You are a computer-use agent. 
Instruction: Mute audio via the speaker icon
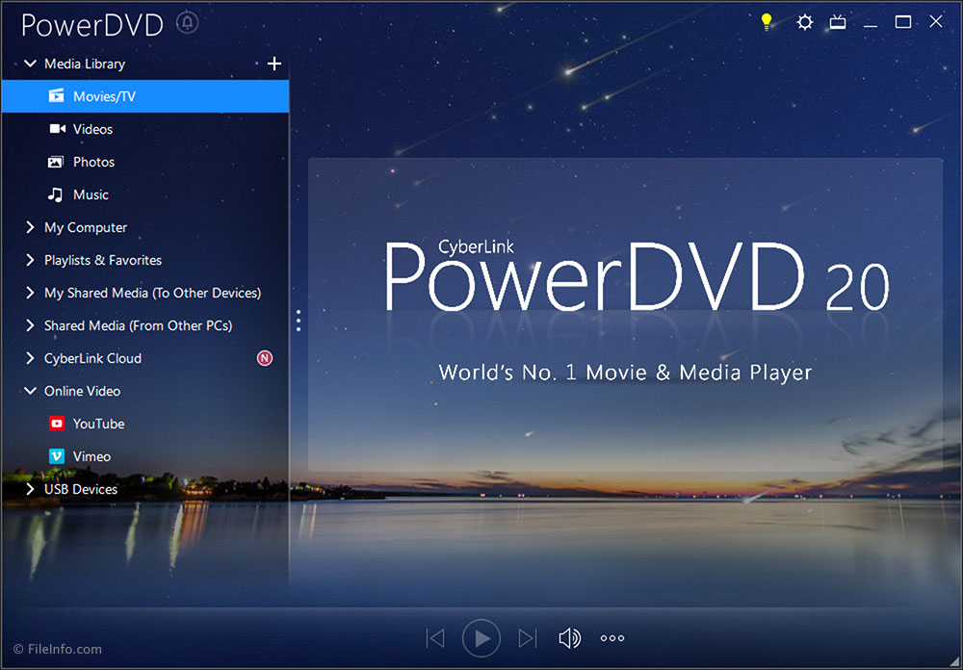[x=569, y=637]
